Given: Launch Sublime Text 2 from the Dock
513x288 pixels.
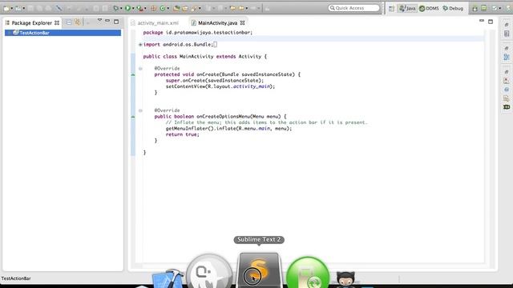Looking at the screenshot, I should tap(259, 270).
